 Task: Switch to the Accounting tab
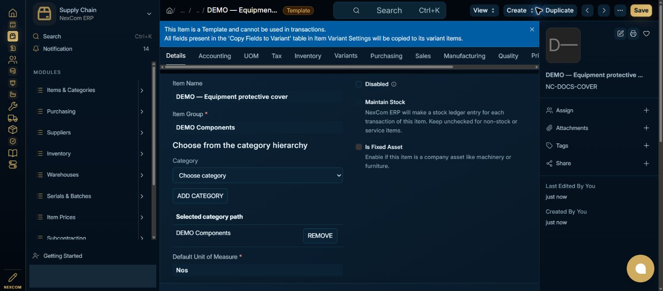(x=215, y=56)
